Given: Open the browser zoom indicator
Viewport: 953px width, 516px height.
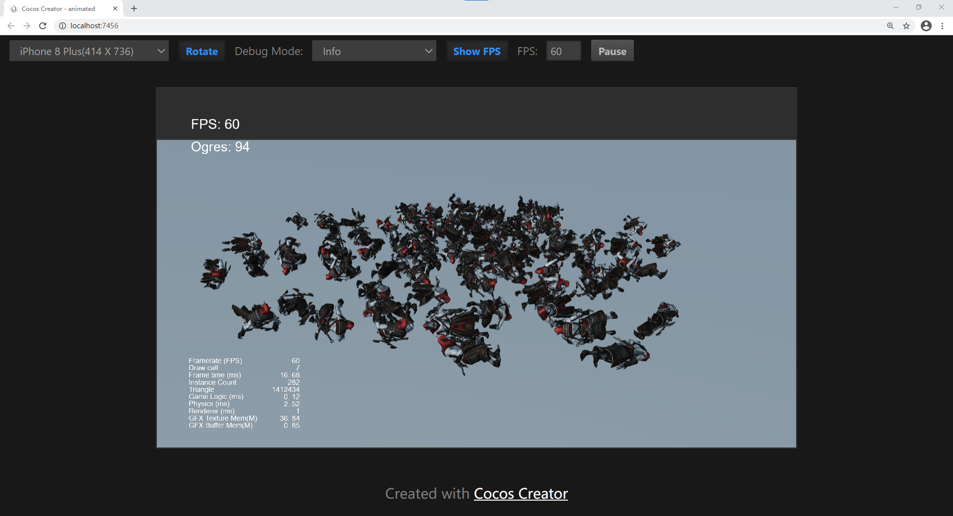Looking at the screenshot, I should [890, 26].
